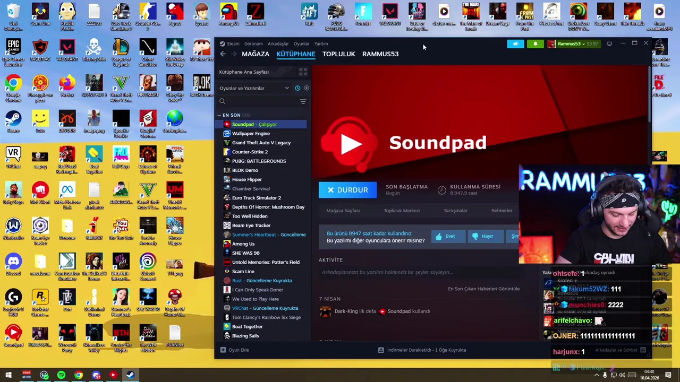Viewport: 680px width, 382px height.
Task: Click Epic Games Launcher desktop icon
Action: 13,53
